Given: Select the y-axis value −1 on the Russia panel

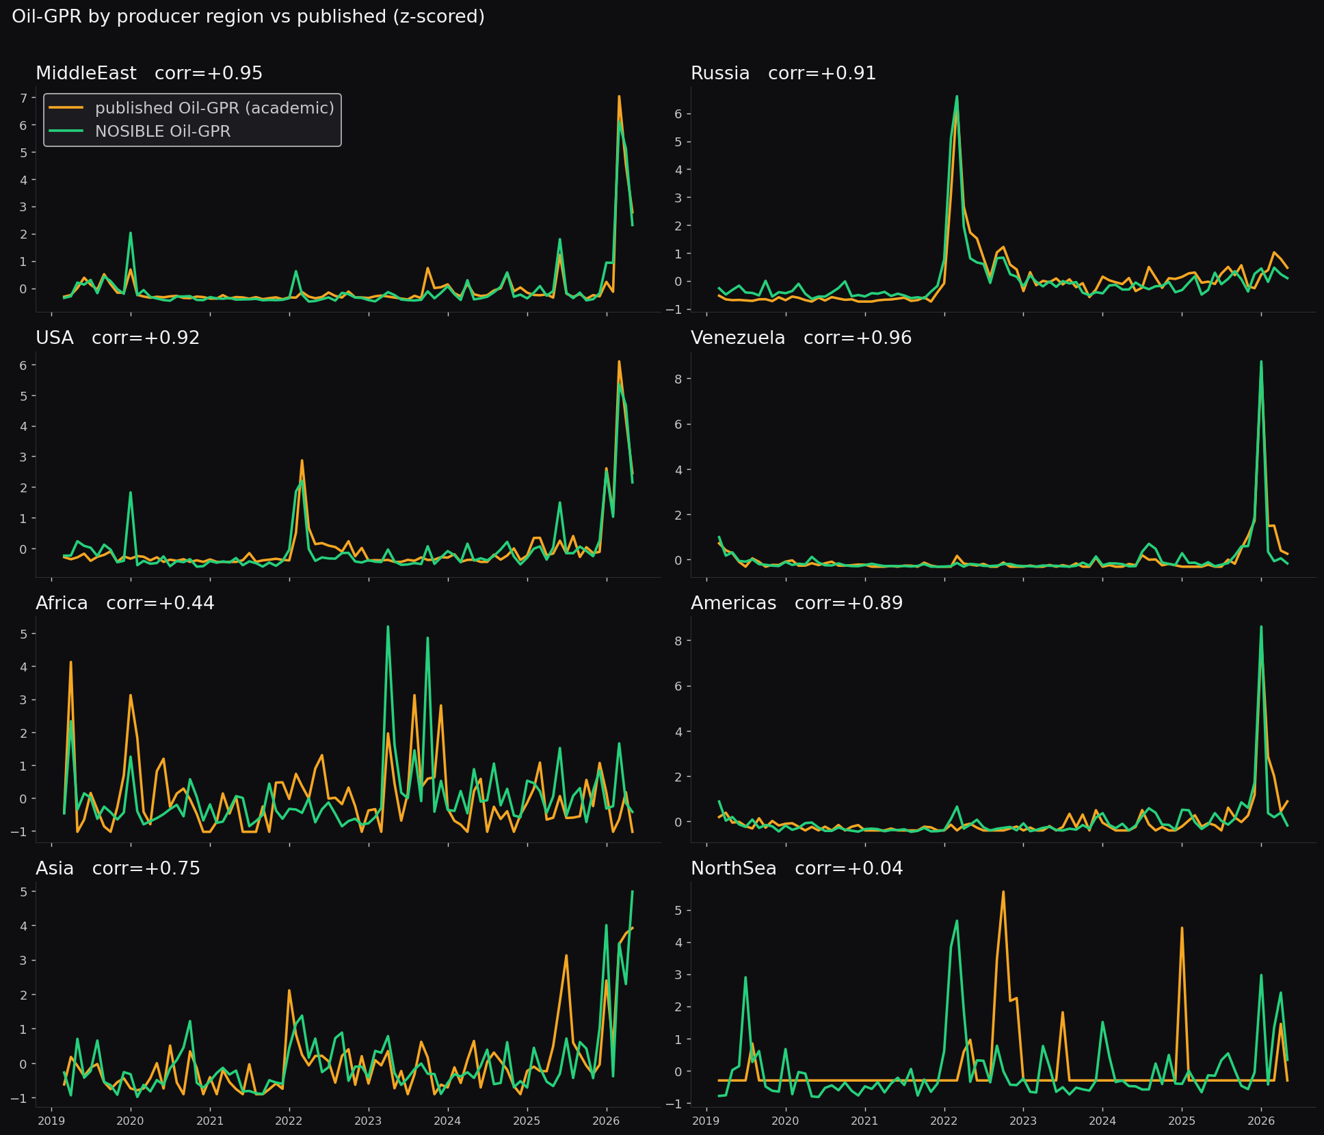Looking at the screenshot, I should [674, 310].
